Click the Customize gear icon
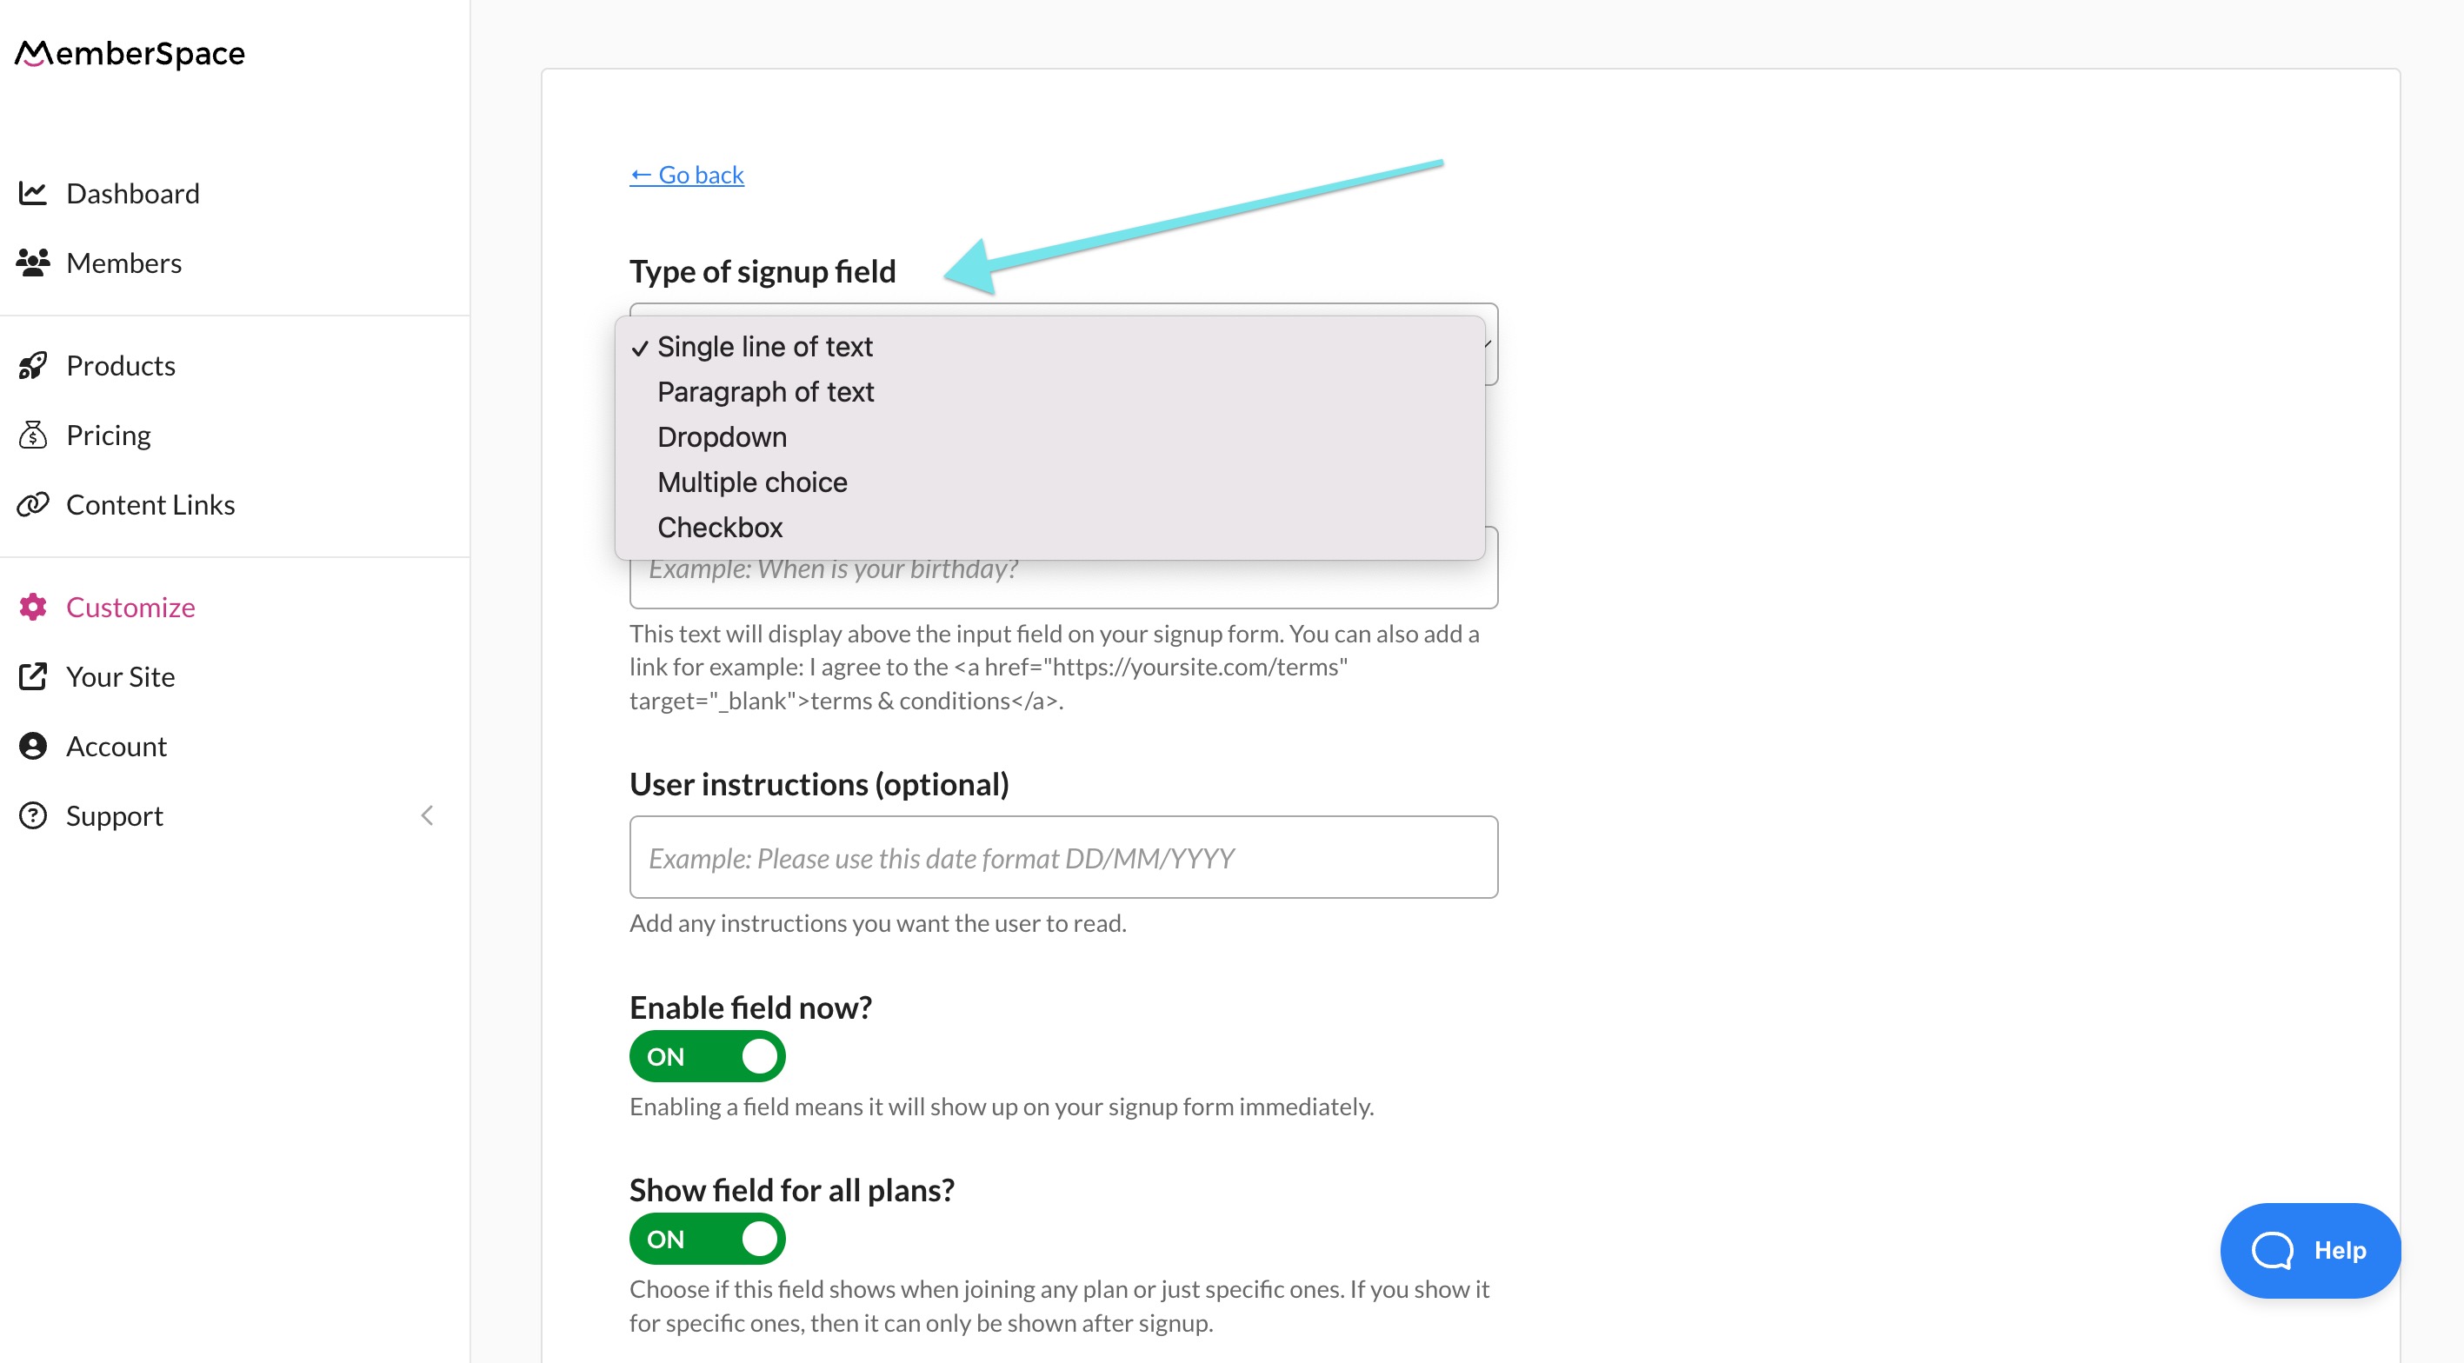2464x1363 pixels. pyautogui.click(x=32, y=607)
